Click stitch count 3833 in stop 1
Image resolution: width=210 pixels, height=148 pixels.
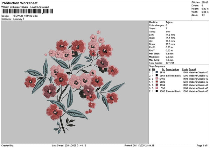click(x=162, y=73)
